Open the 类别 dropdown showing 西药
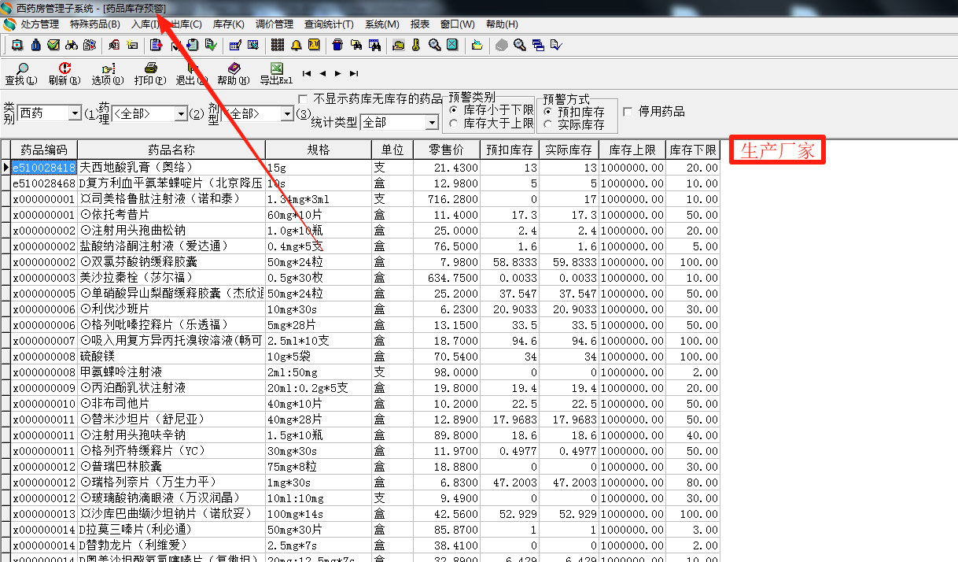This screenshot has width=958, height=562. 50,113
